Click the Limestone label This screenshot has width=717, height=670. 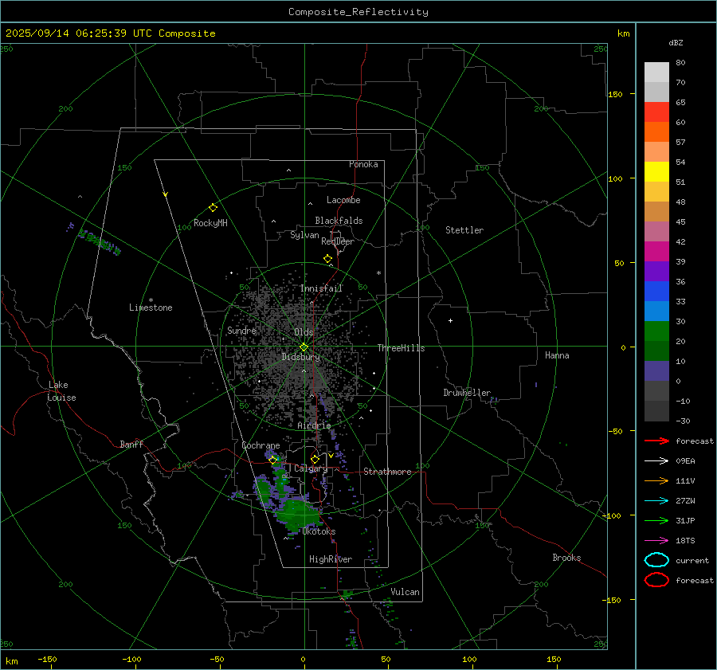coord(151,308)
